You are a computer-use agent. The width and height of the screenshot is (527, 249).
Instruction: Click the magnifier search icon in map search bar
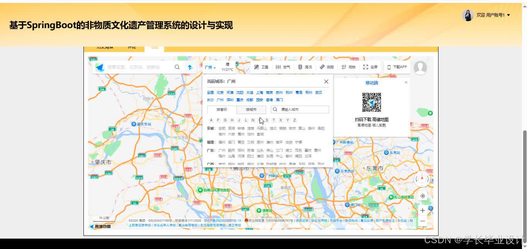tap(177, 67)
